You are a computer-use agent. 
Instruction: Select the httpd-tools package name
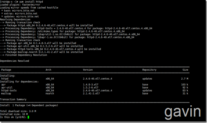(x=9, y=91)
